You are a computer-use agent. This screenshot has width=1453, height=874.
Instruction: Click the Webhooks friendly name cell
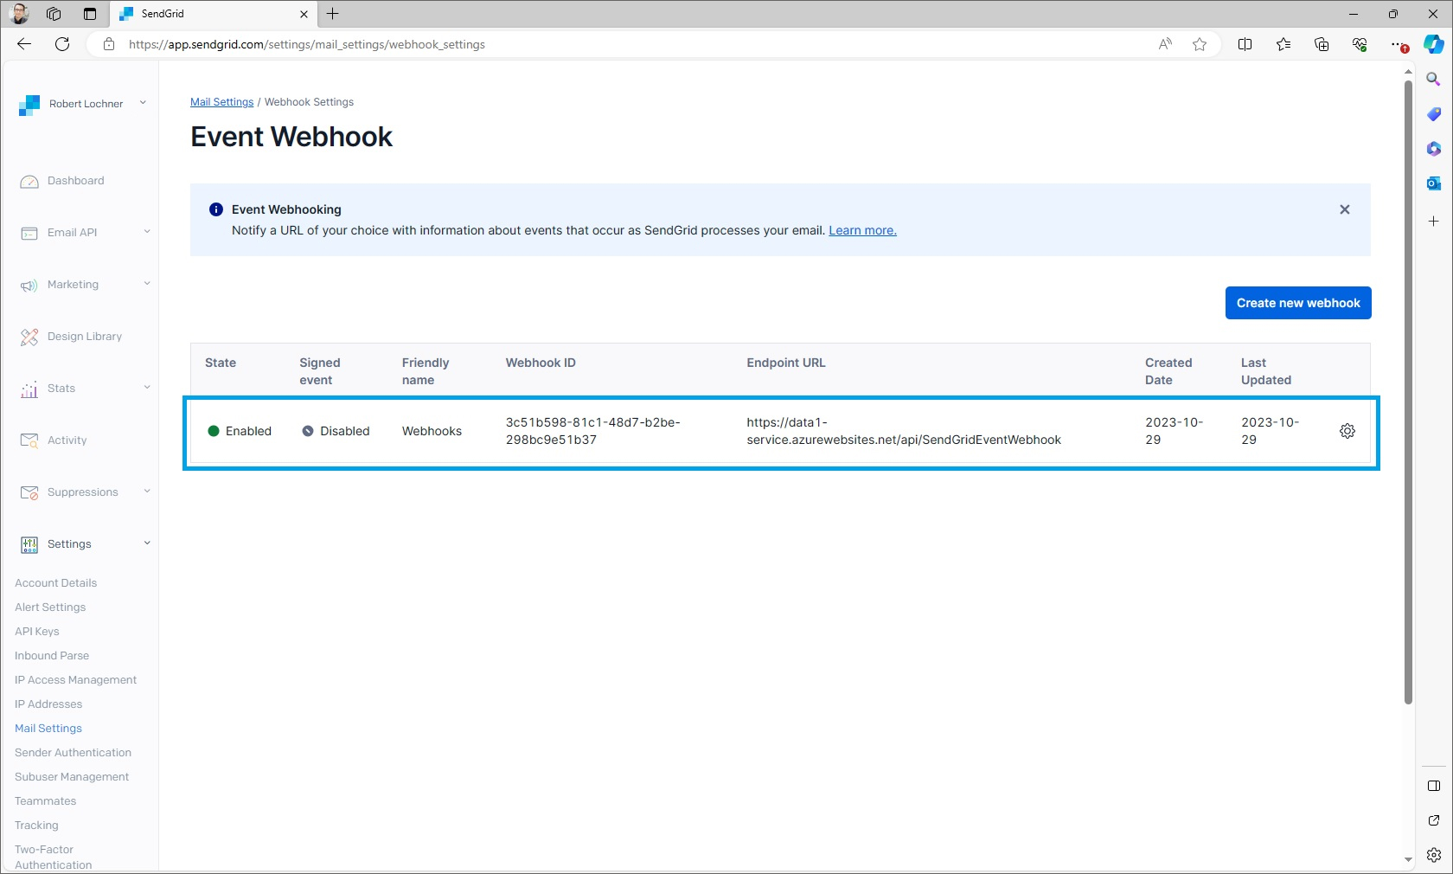432,431
